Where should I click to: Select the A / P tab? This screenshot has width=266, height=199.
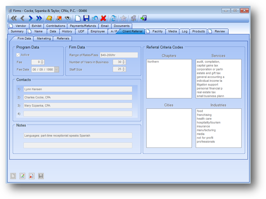coord(114,31)
